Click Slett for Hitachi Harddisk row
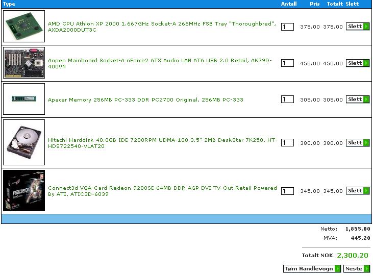Screen dimensions: 373x276 [358, 142]
